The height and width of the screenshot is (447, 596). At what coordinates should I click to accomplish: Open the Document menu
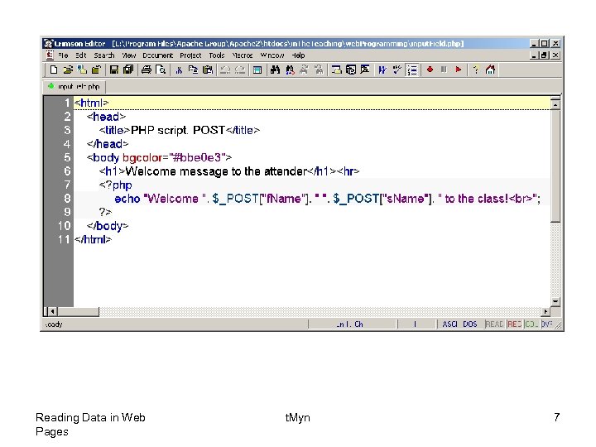[158, 55]
